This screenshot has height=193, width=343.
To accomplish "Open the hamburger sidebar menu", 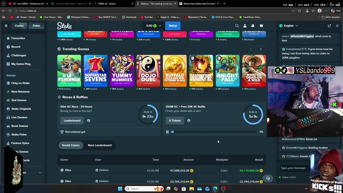I will pyautogui.click(x=6, y=26).
